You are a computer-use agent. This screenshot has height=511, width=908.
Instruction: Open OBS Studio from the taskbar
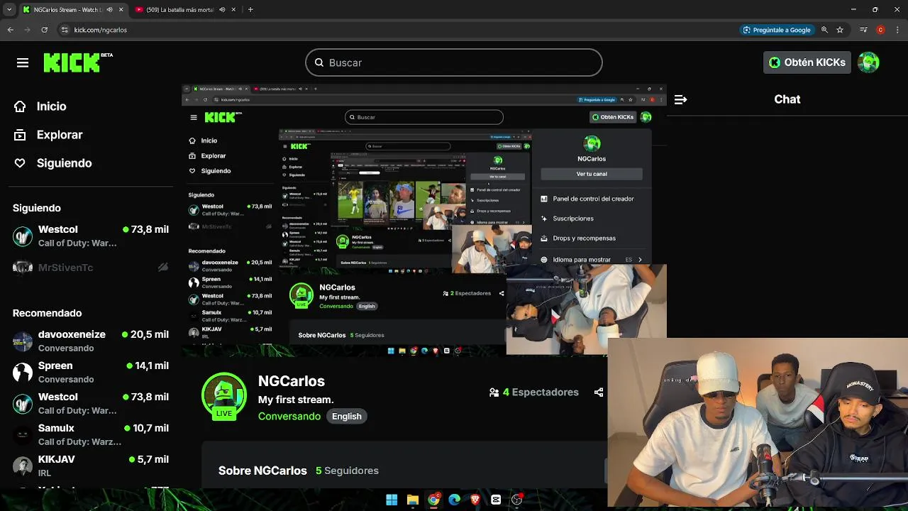[x=517, y=500]
